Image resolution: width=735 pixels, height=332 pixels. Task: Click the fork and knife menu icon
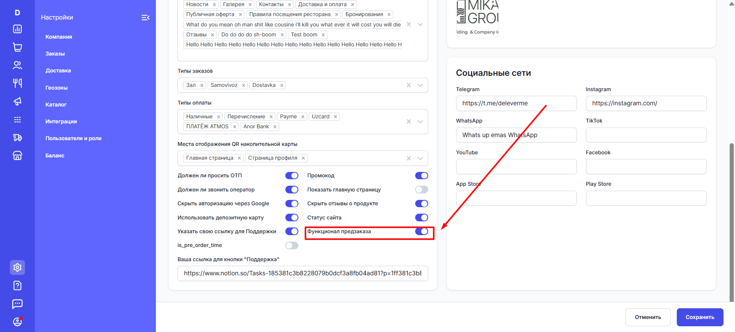[17, 83]
